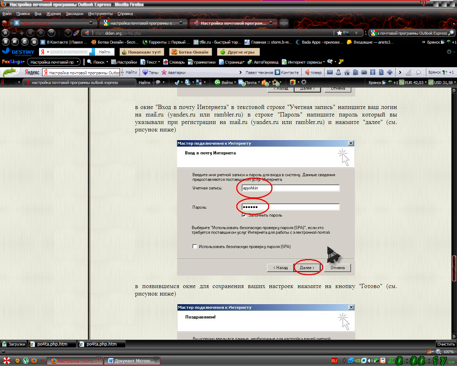Click the Ботва-Онлайн toolbar button

point(191,52)
